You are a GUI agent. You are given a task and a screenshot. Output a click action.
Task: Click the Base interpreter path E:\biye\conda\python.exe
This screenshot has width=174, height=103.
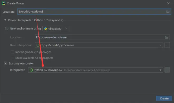(x=57, y=45)
